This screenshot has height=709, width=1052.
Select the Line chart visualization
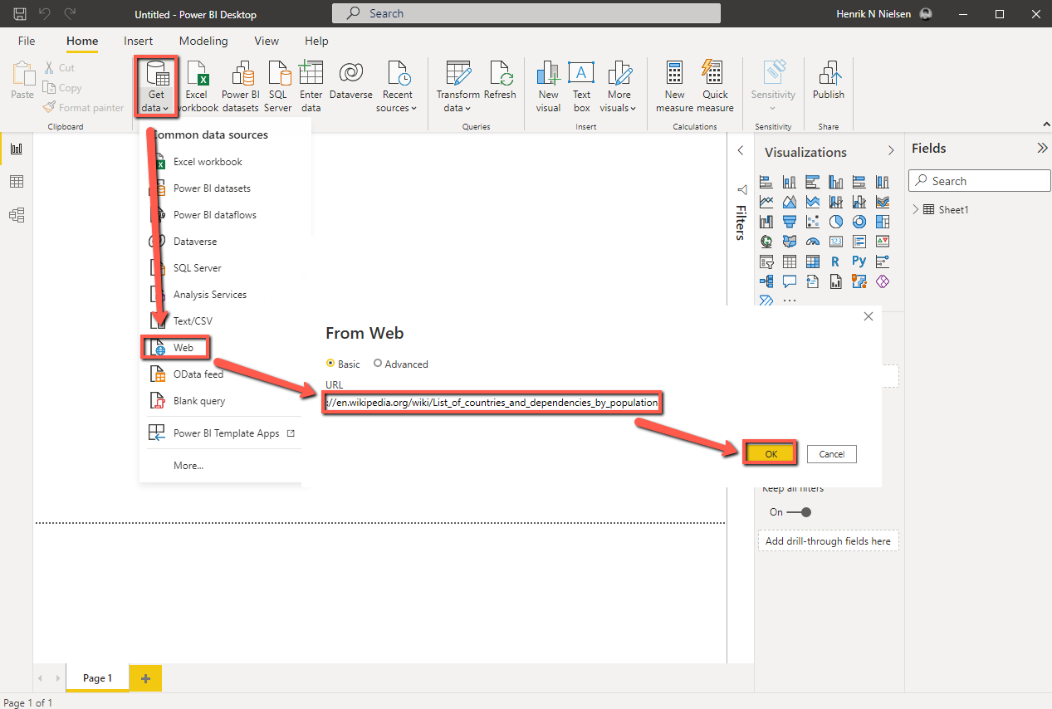766,202
